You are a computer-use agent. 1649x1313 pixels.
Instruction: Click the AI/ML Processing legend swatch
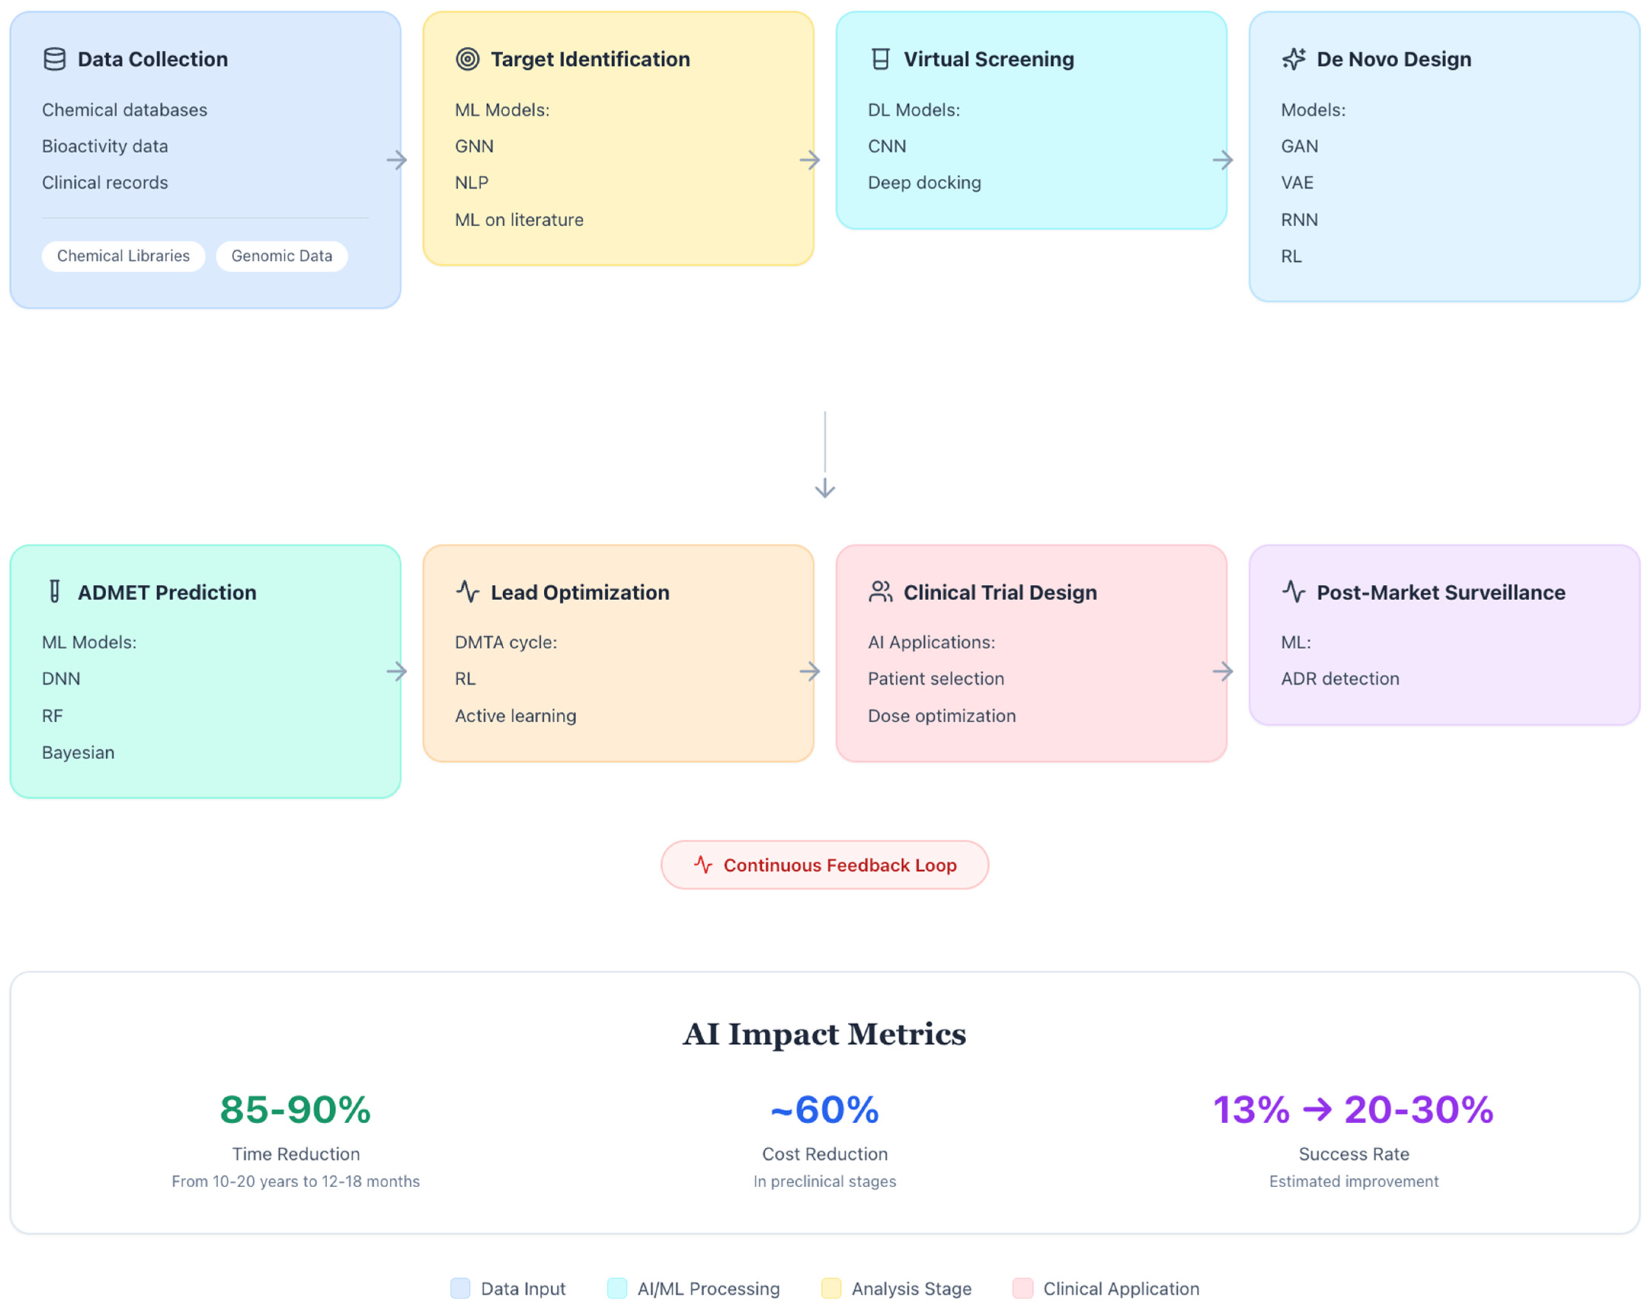tap(616, 1289)
